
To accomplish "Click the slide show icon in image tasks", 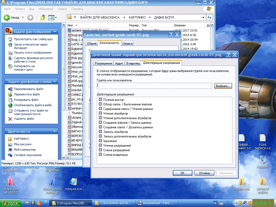I will point(10,39).
